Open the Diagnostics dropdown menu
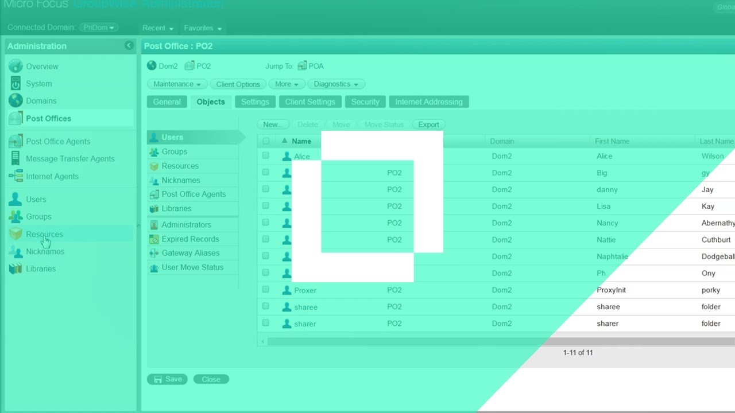The height and width of the screenshot is (413, 735). point(336,84)
